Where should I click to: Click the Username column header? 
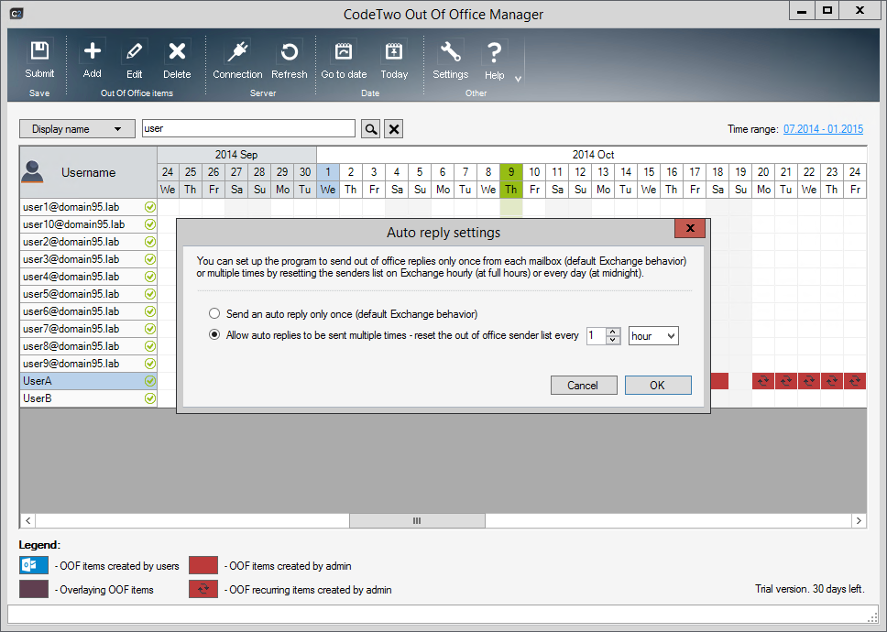pyautogui.click(x=88, y=172)
